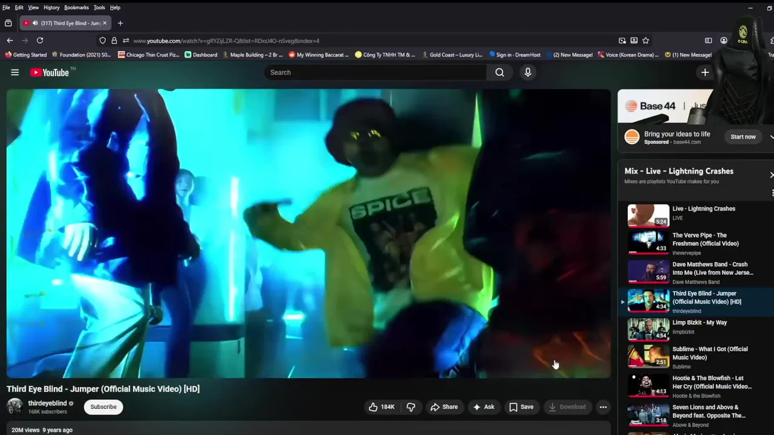The width and height of the screenshot is (774, 435).
Task: Open the YouTube hamburger guide menu
Action: (x=15, y=72)
